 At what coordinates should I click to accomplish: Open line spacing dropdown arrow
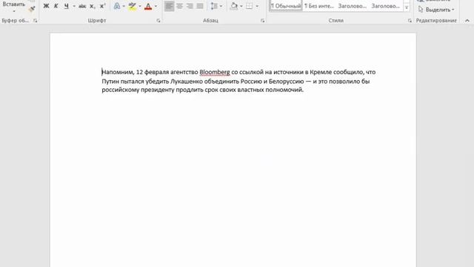[221, 6]
